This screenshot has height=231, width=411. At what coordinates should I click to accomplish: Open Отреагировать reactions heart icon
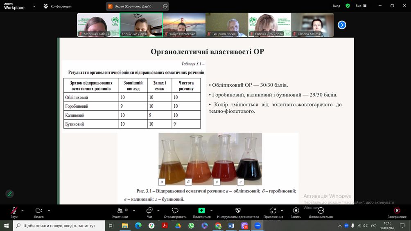tap(175, 211)
